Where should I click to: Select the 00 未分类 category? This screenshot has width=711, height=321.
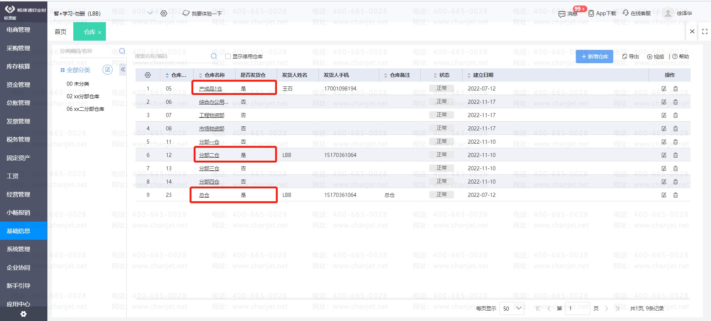point(78,84)
